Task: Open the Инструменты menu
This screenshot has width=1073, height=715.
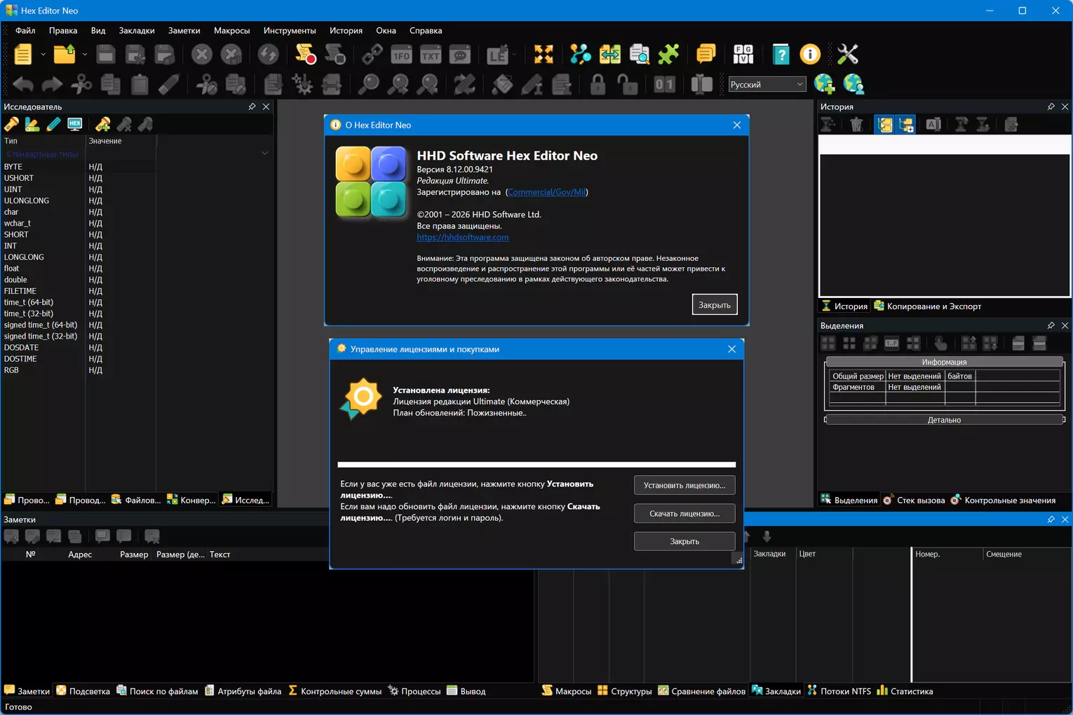Action: [290, 30]
